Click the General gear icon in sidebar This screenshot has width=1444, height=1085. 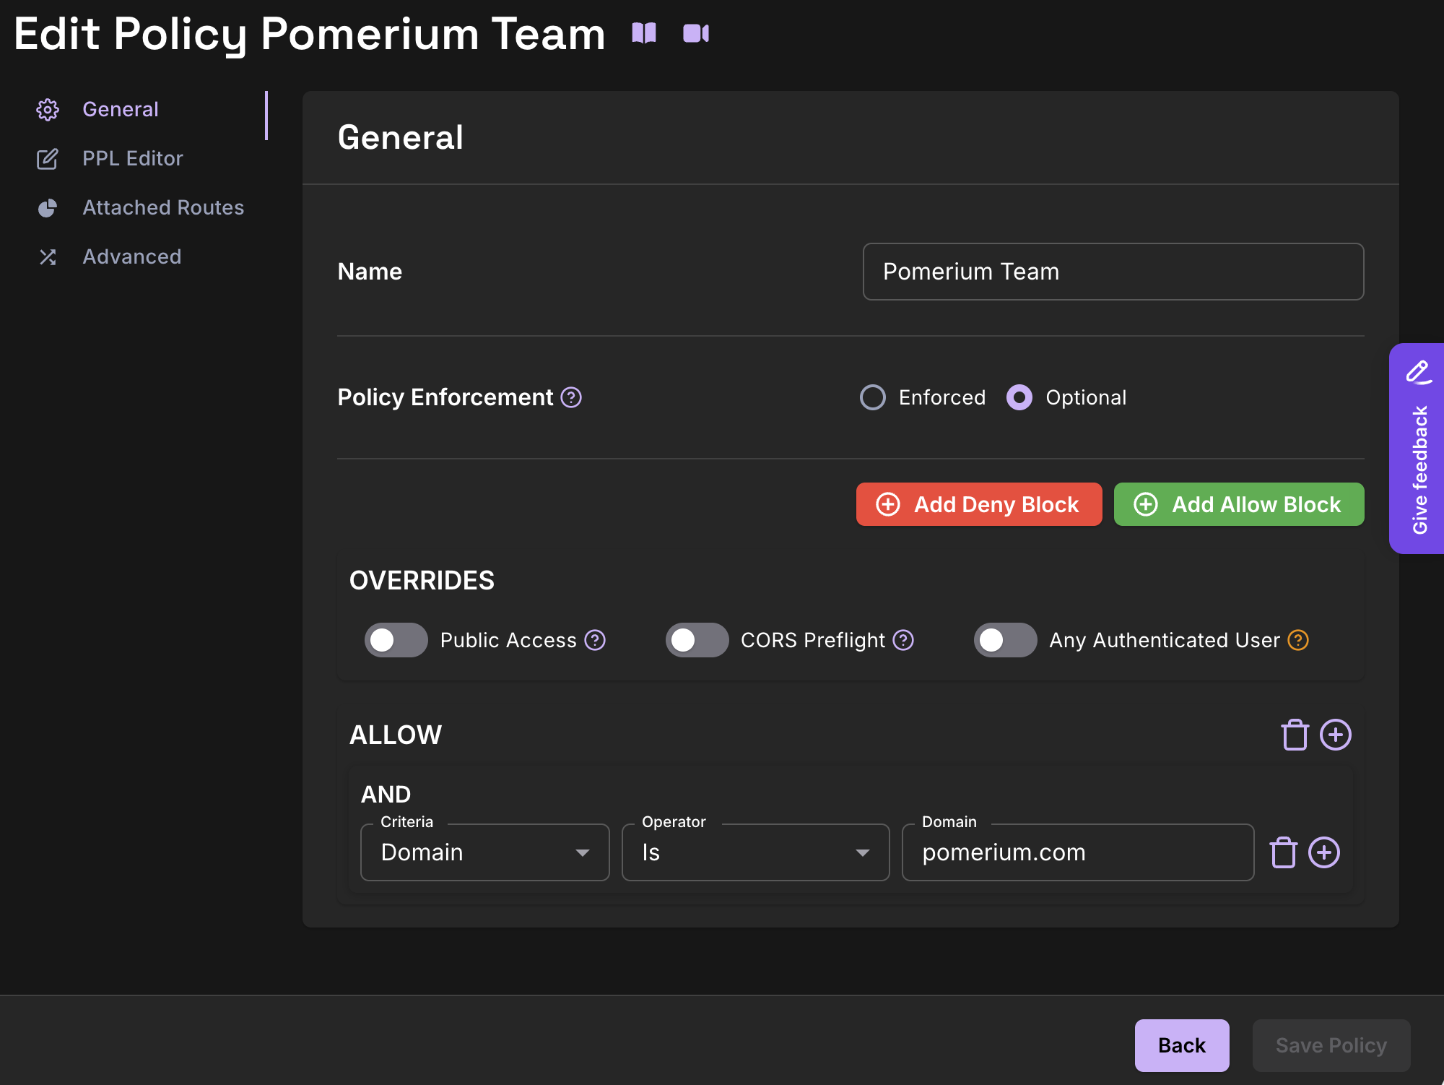click(48, 110)
